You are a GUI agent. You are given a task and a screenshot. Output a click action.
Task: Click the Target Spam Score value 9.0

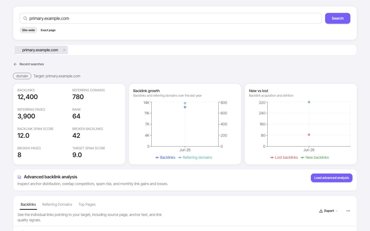(77, 155)
